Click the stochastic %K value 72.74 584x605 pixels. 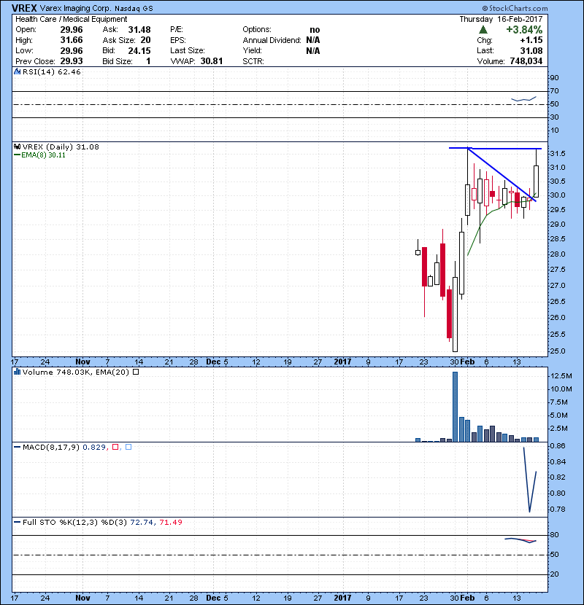pos(142,522)
